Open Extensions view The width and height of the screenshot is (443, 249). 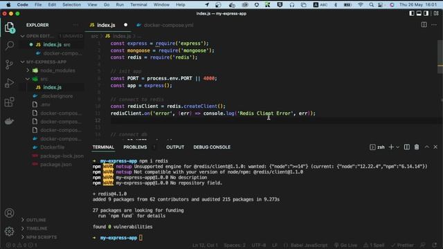point(9,102)
